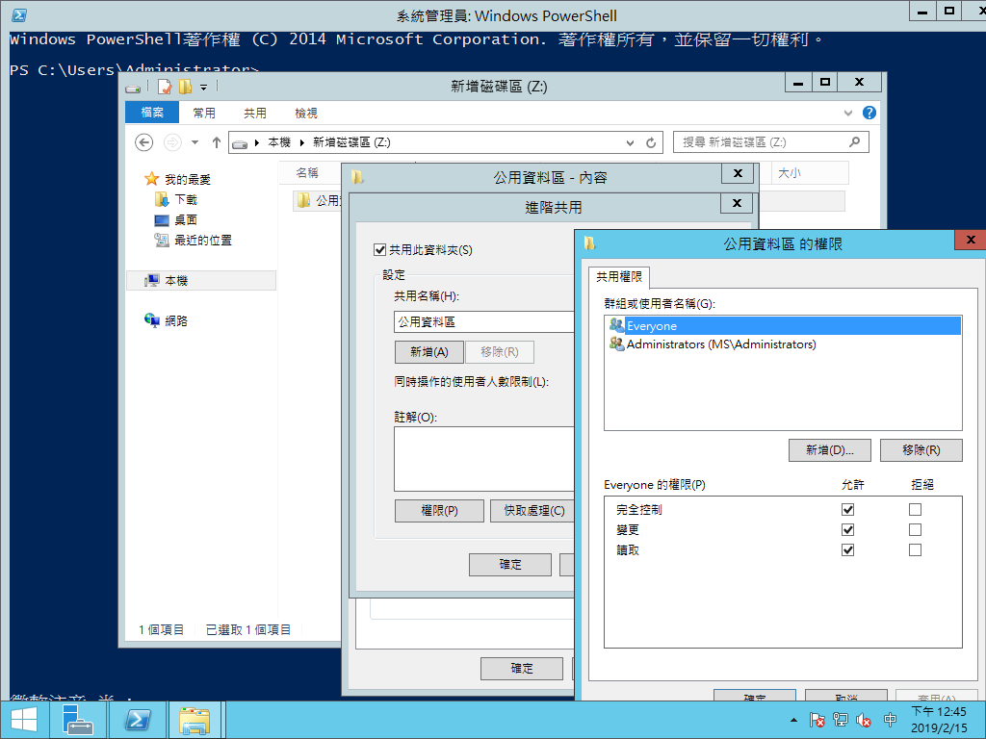Click the new folder icon in the Explorer title bar
This screenshot has height=739, width=986.
[x=185, y=86]
